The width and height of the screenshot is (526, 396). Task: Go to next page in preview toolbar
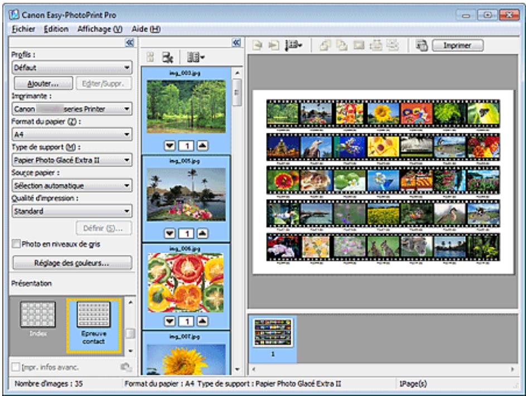coord(274,45)
